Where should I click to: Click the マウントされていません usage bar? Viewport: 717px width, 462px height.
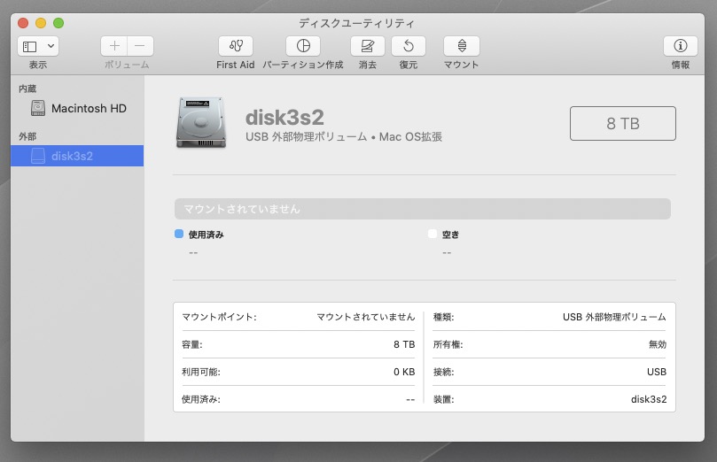click(423, 209)
